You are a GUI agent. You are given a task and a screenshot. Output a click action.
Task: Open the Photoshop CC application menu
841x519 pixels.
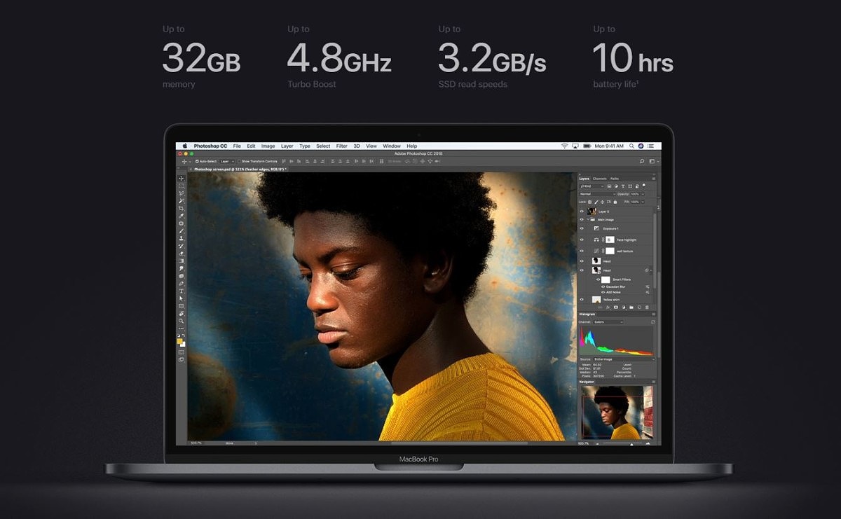pos(210,146)
